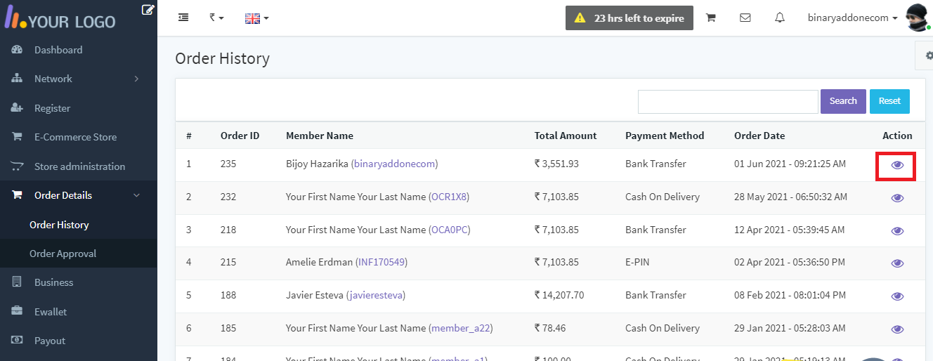Open Ewallet in sidebar
This screenshot has height=361, width=933.
tap(51, 312)
